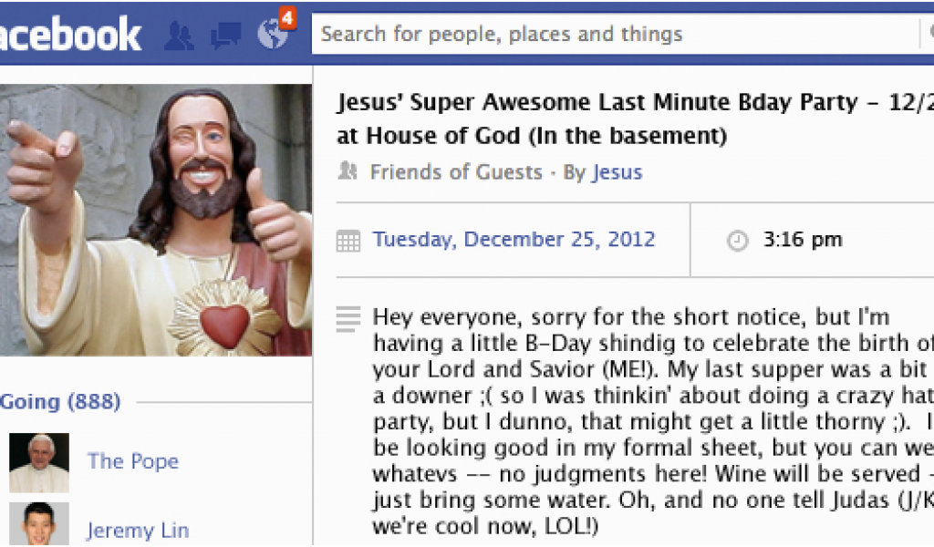Open the Going (888) guest list
The width and height of the screenshot is (934, 547).
[60, 402]
